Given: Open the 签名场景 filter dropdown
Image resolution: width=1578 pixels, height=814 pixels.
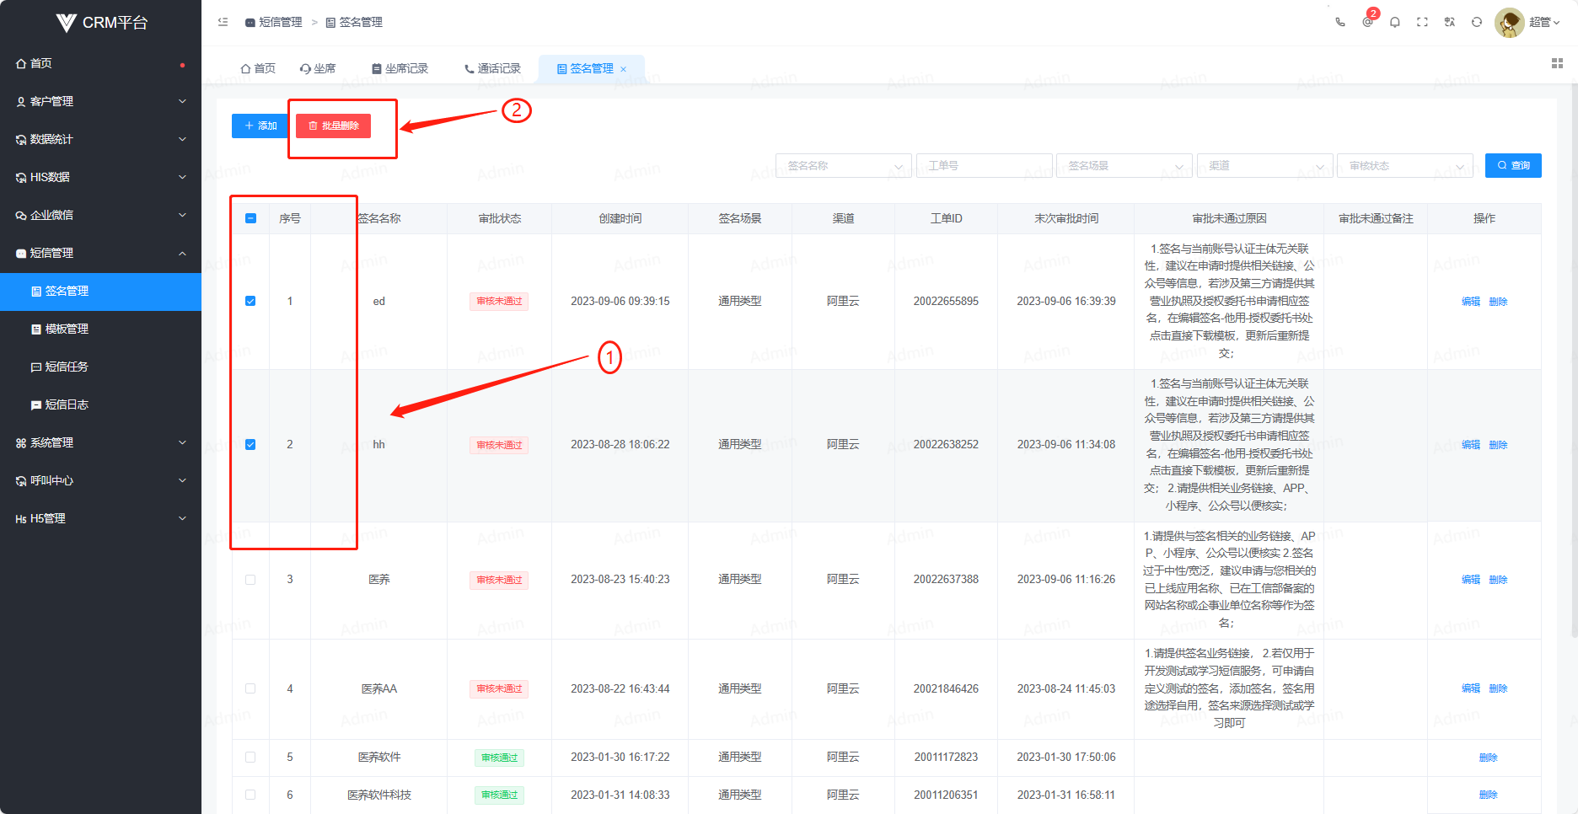Looking at the screenshot, I should point(1124,165).
